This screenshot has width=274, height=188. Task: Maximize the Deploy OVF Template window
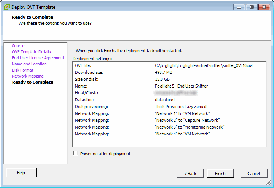tap(251, 7)
